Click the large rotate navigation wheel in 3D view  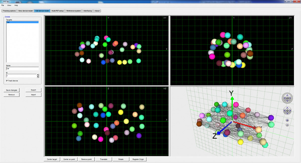point(287,98)
